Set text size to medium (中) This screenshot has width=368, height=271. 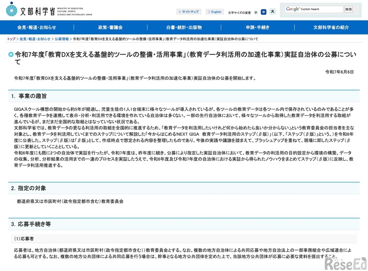(264, 12)
